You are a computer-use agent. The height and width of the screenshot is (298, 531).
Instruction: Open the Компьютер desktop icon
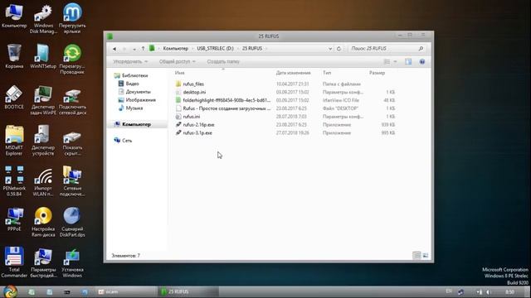coord(14,16)
